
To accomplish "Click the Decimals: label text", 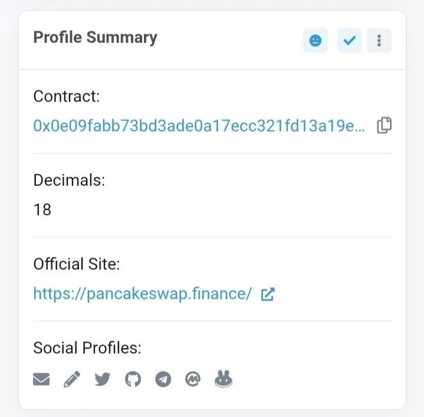I will click(x=69, y=180).
